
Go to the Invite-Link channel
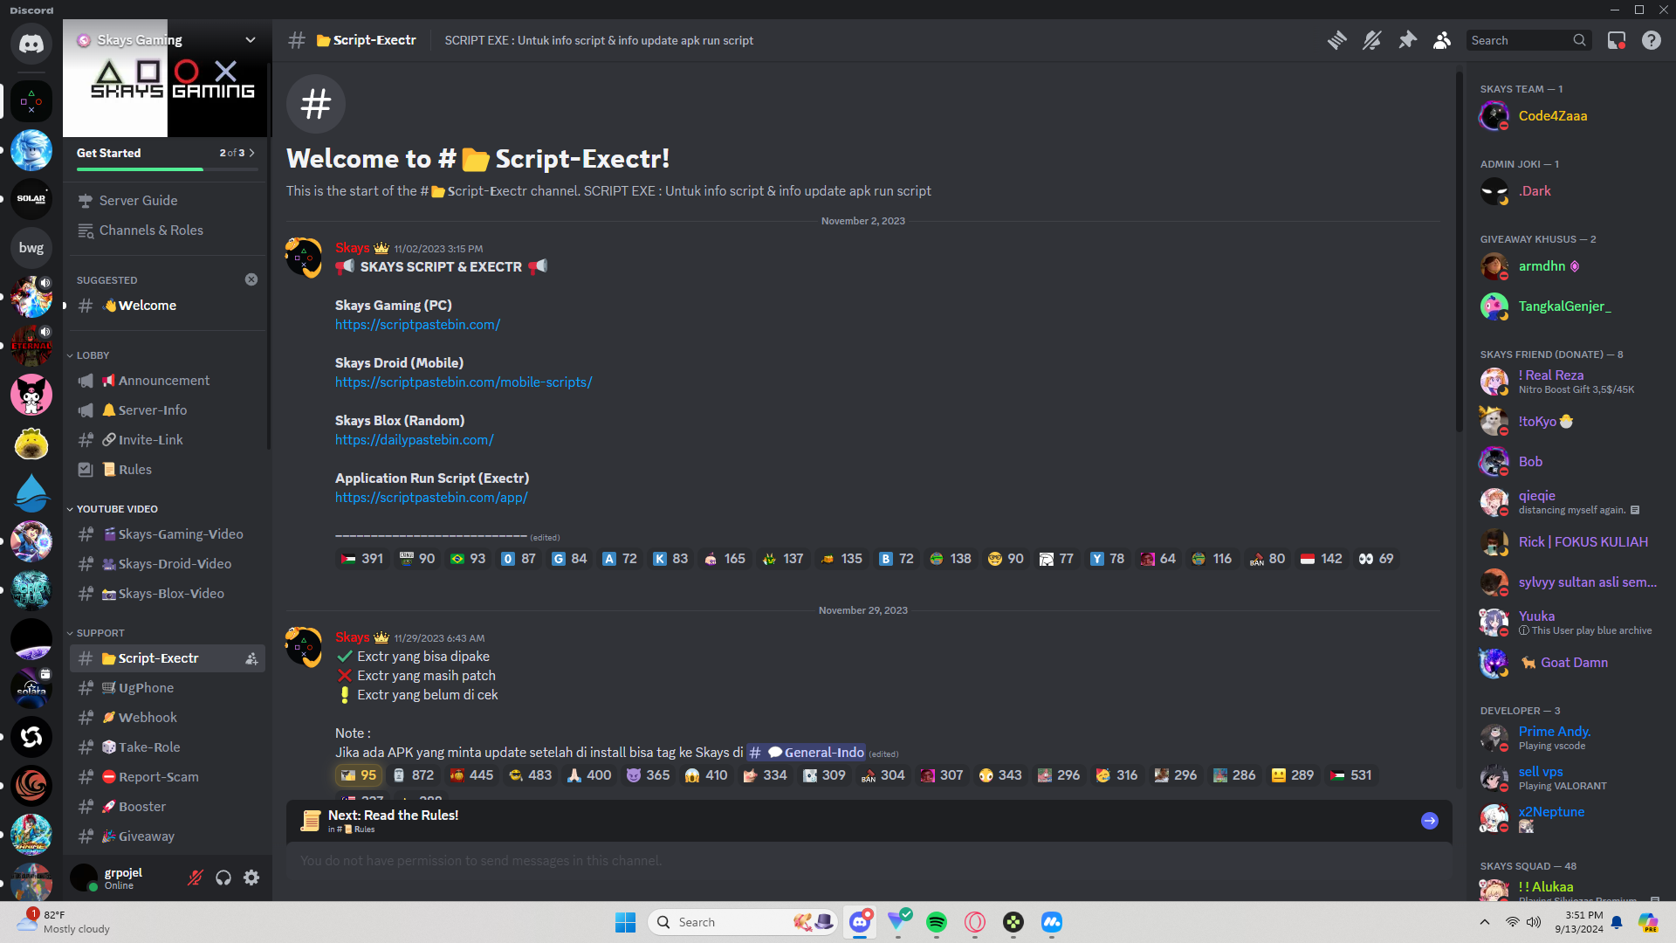click(x=167, y=440)
